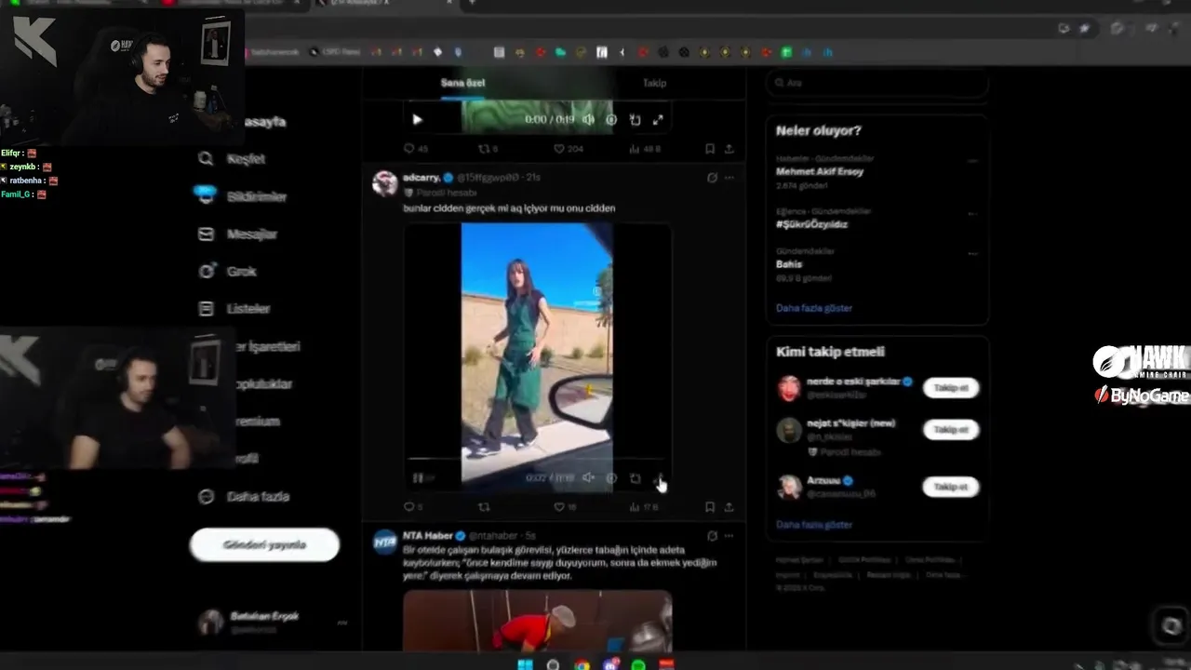The width and height of the screenshot is (1191, 670).
Task: Open options for the Bahis trend
Action: pyautogui.click(x=972, y=253)
